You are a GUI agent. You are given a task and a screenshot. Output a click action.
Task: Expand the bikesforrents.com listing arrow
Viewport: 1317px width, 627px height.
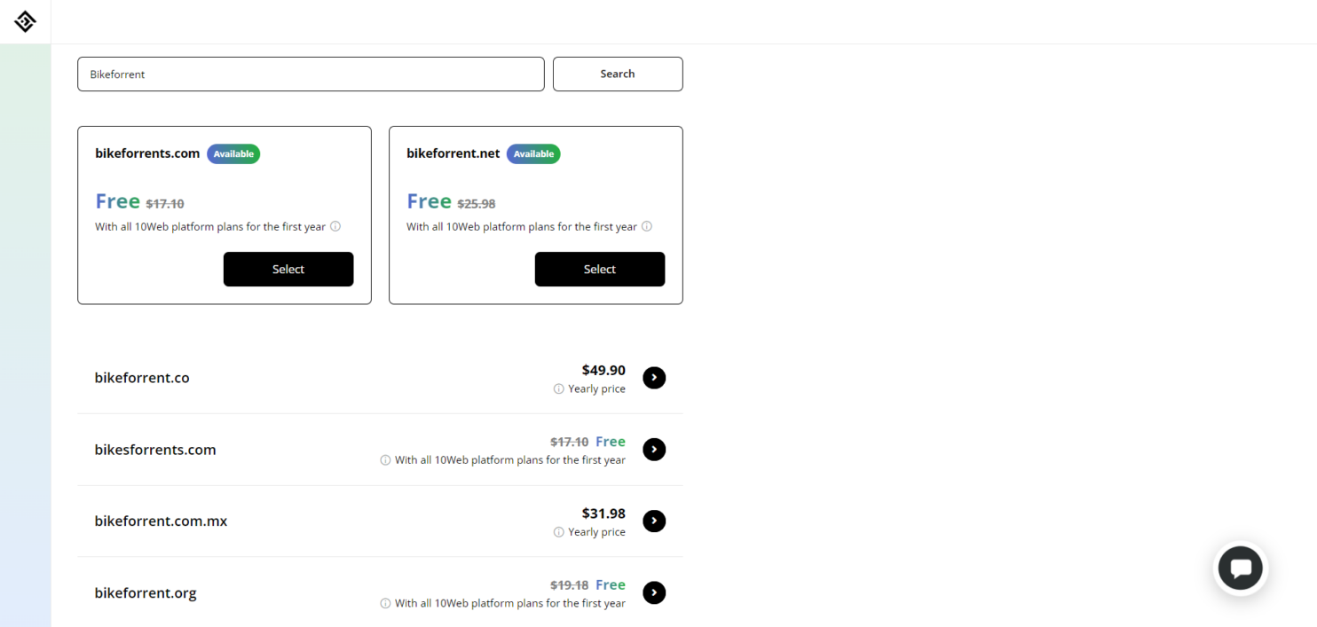coord(654,450)
